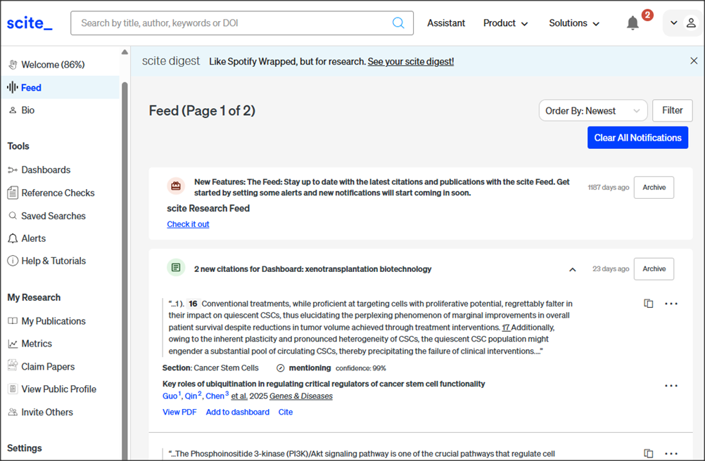Image resolution: width=705 pixels, height=461 pixels.
Task: Expand the Product menu
Action: coord(505,23)
